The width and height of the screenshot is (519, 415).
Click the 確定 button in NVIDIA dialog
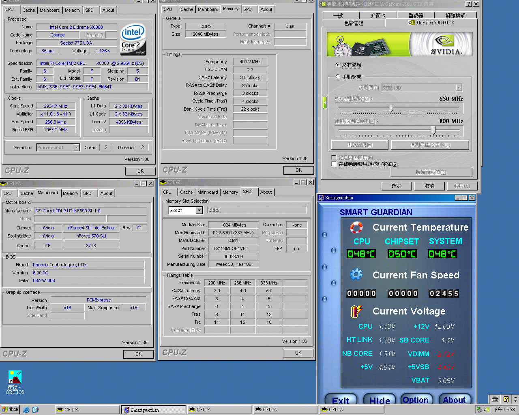[x=397, y=186]
